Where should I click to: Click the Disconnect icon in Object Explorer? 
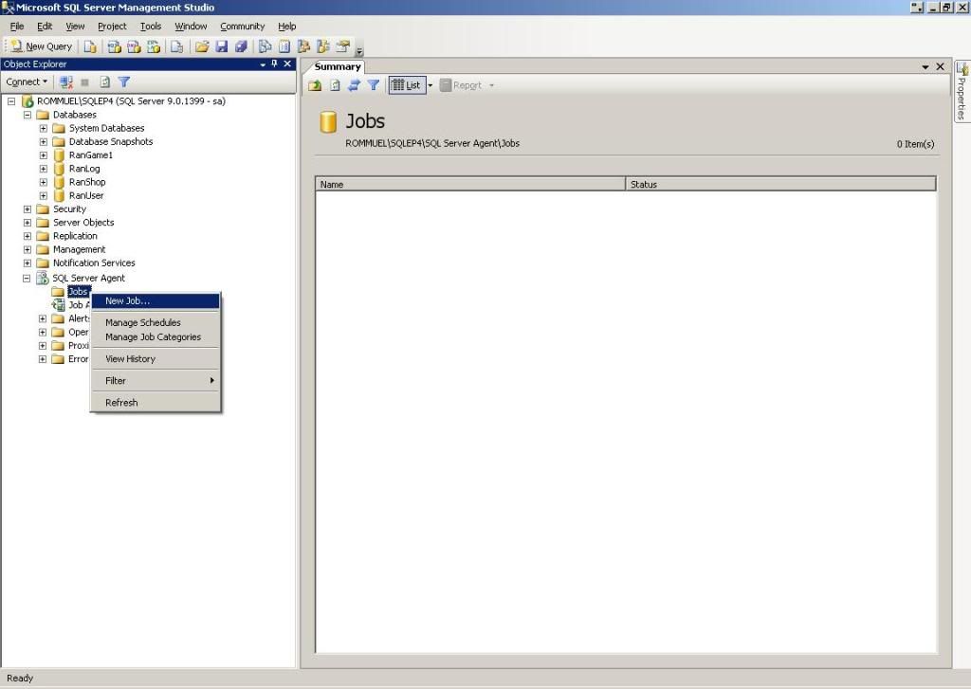(x=66, y=82)
